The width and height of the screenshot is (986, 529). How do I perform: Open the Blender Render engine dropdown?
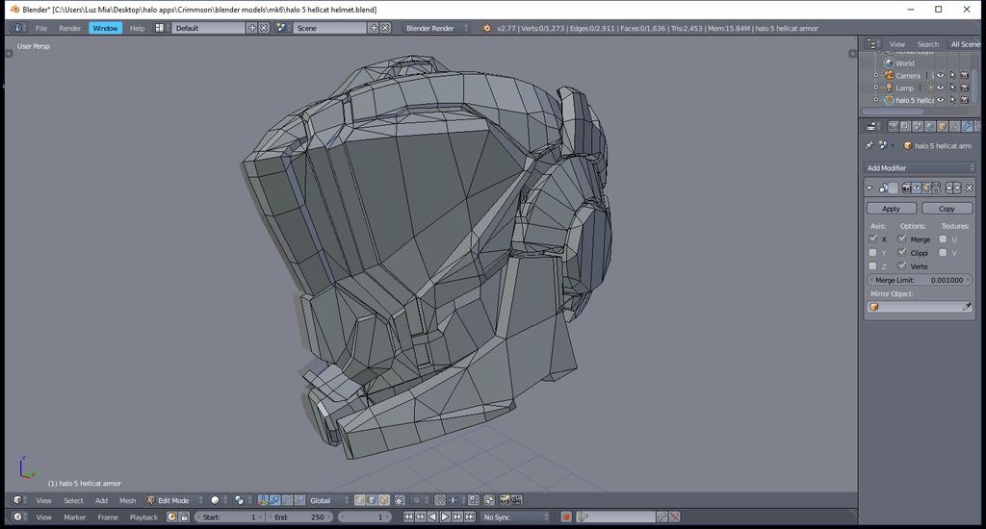tap(436, 28)
